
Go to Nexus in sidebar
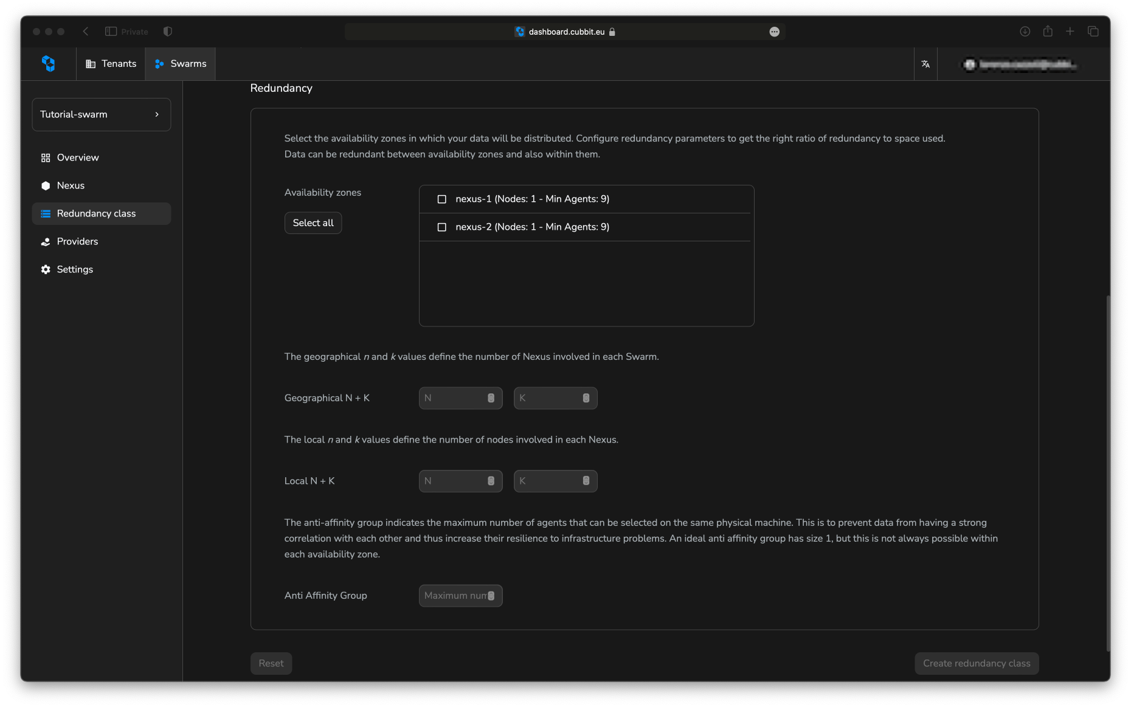pos(102,185)
